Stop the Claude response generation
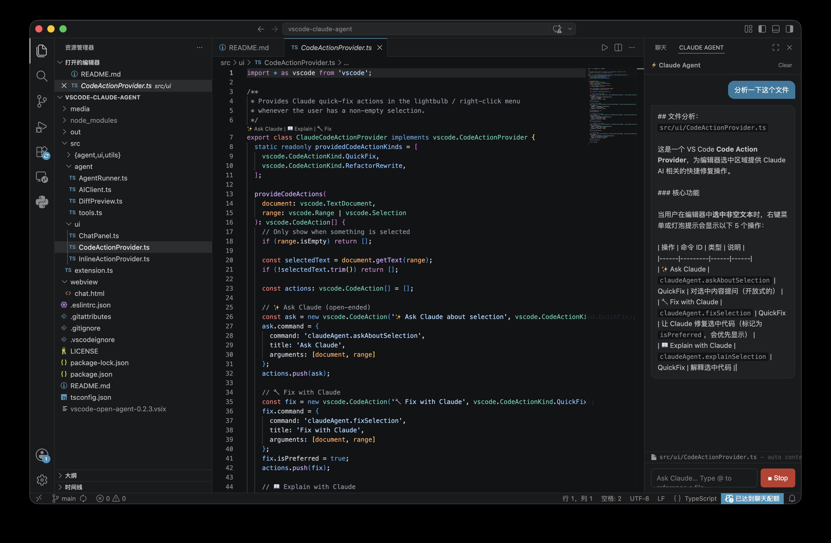This screenshot has height=543, width=831. point(778,478)
